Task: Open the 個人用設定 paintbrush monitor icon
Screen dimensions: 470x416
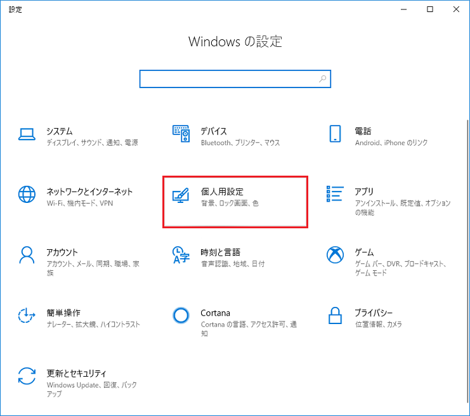Action: click(x=181, y=195)
